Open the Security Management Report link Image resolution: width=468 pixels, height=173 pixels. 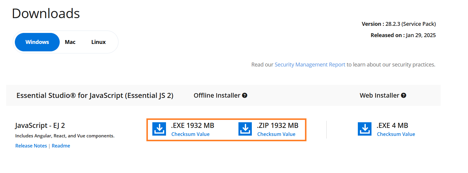click(x=310, y=65)
